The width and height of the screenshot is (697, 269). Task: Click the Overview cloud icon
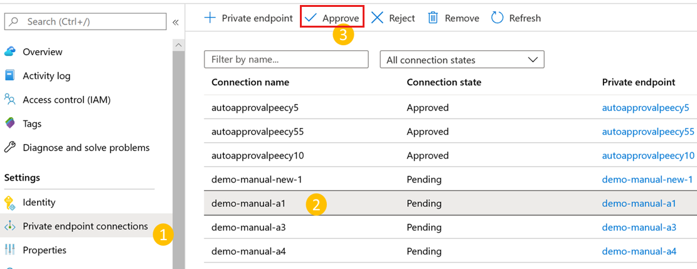coord(10,52)
